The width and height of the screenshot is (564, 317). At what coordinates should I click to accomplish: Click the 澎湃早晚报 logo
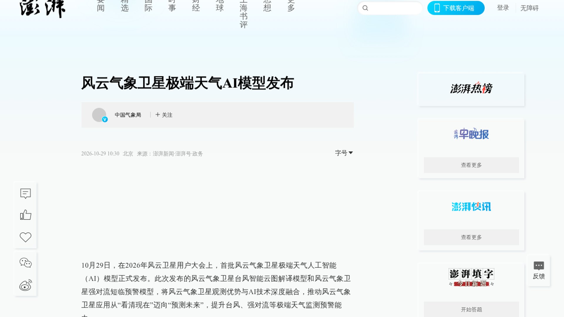471,134
